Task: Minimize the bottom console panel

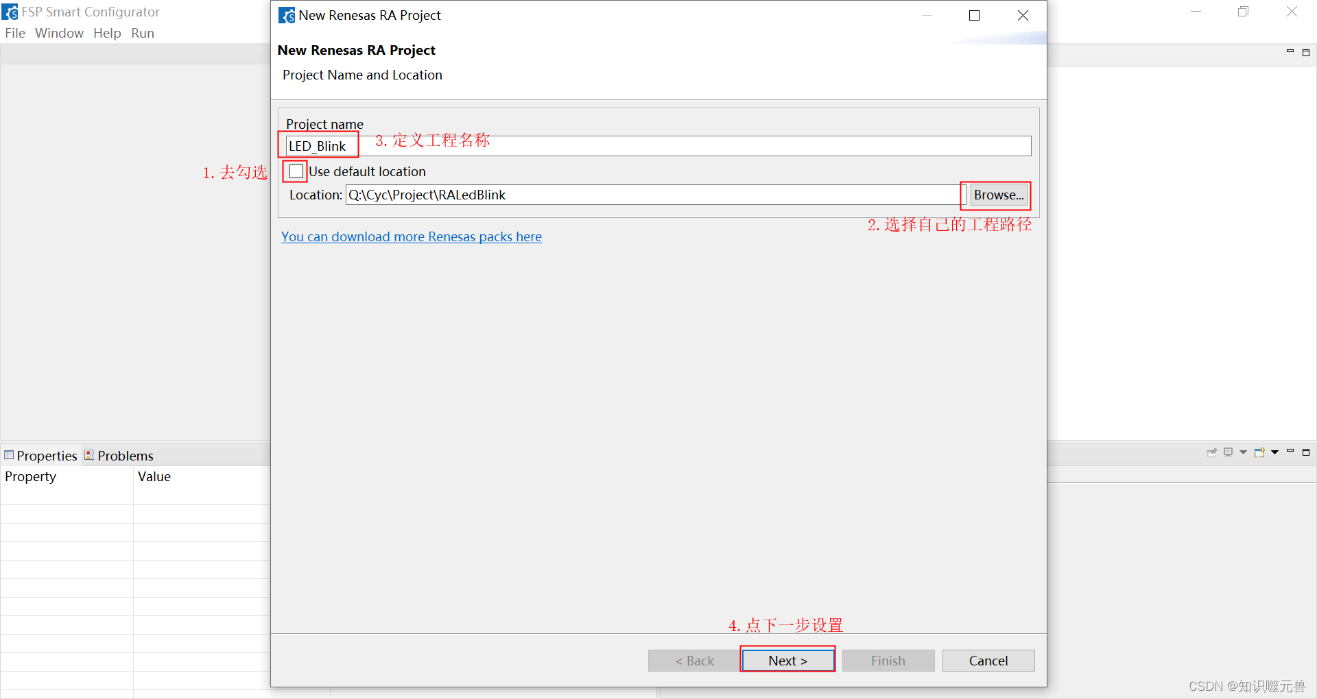Action: point(1290,452)
